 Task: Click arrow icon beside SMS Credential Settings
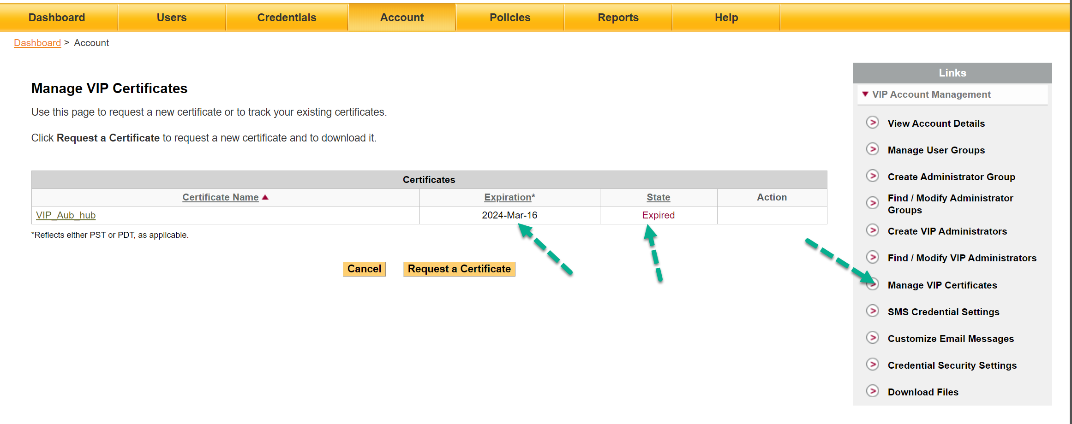tap(872, 311)
